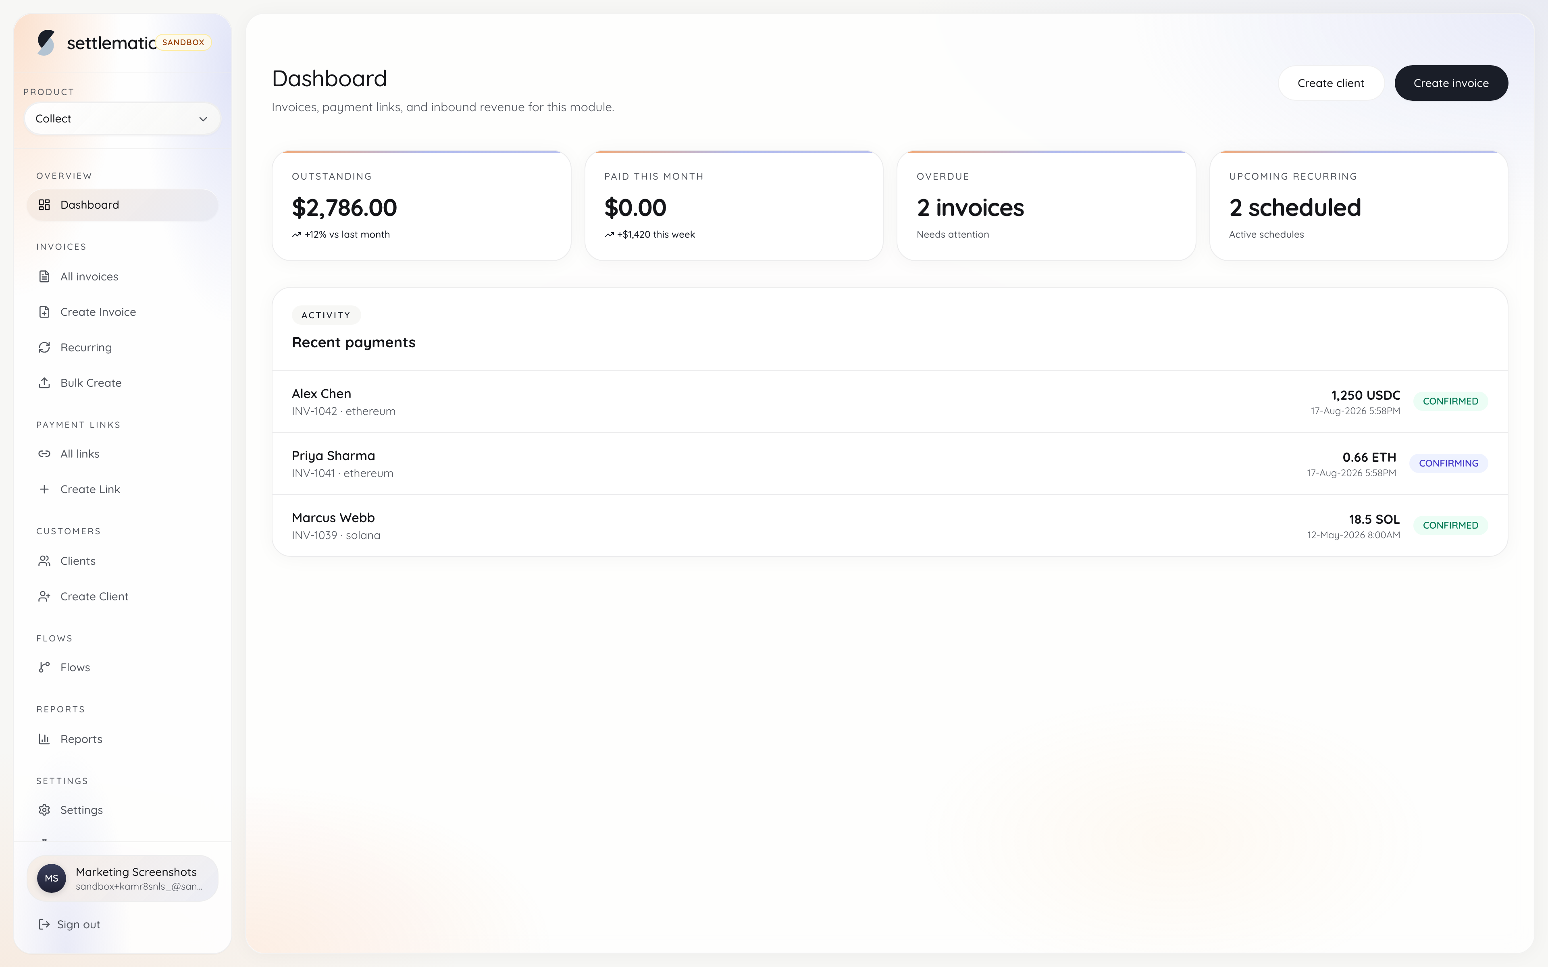This screenshot has width=1548, height=967.
Task: Click Create client button in header
Action: 1330,83
